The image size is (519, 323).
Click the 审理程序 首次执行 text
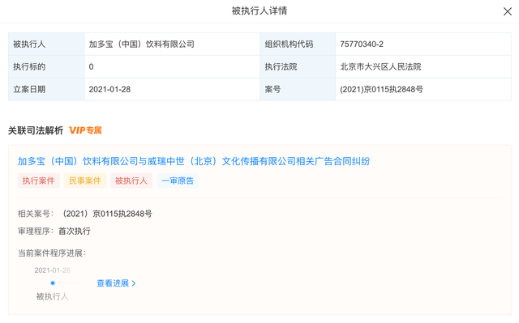(75, 231)
